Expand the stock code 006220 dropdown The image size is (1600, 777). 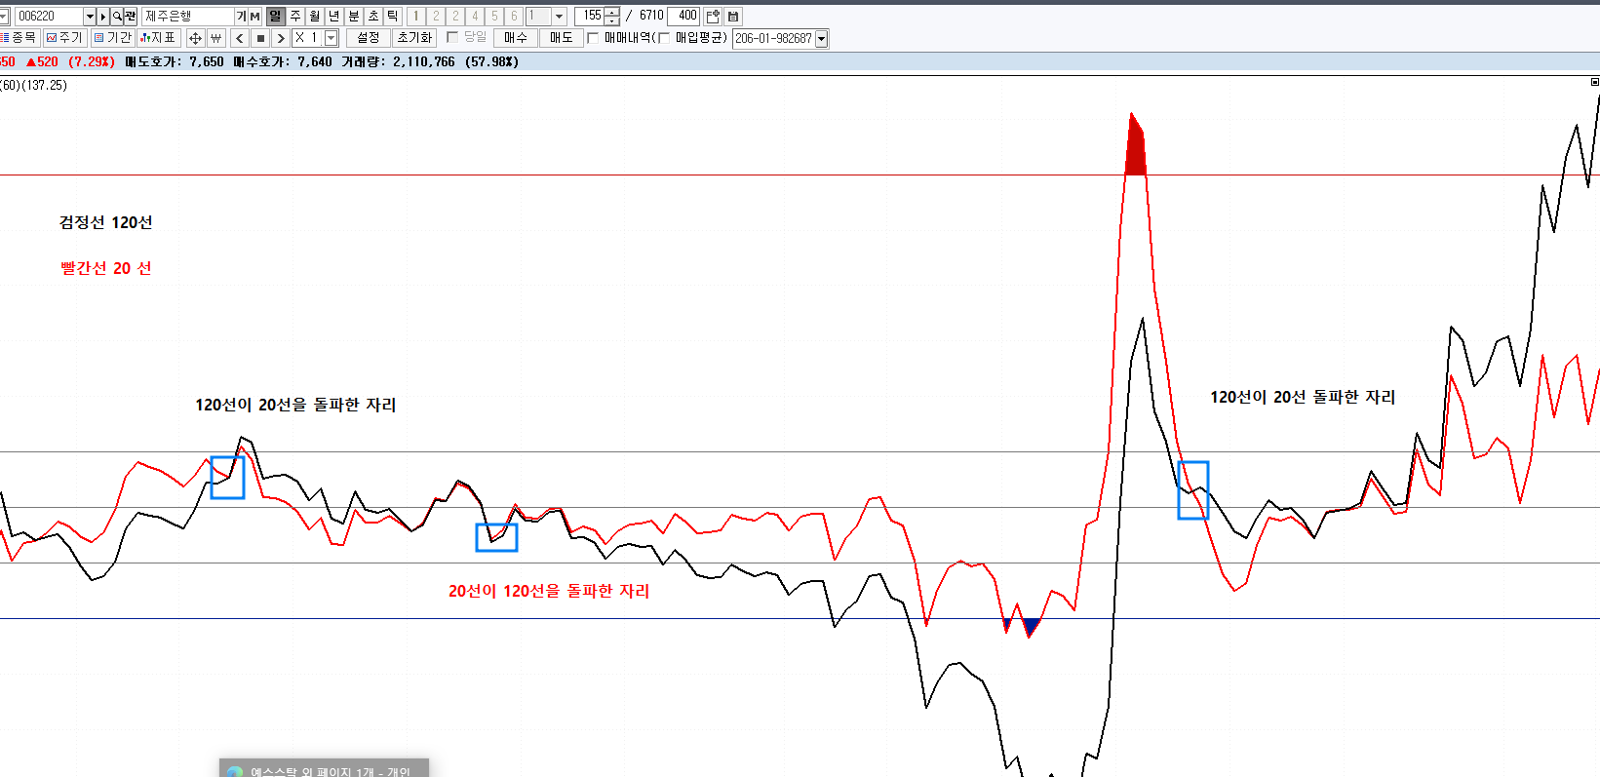pyautogui.click(x=90, y=17)
